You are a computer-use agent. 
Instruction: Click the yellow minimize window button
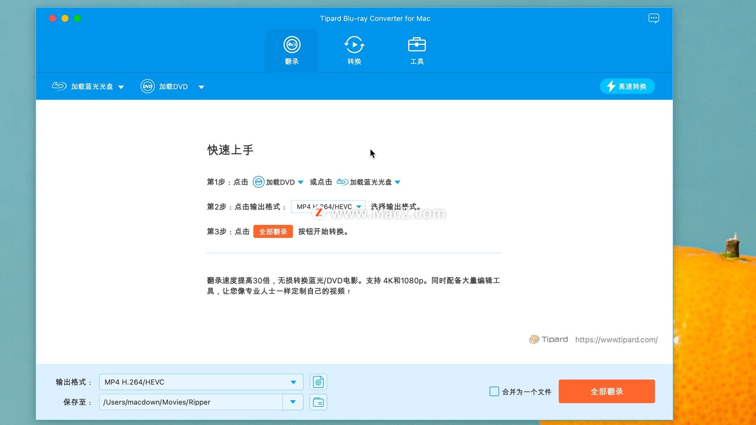(65, 18)
